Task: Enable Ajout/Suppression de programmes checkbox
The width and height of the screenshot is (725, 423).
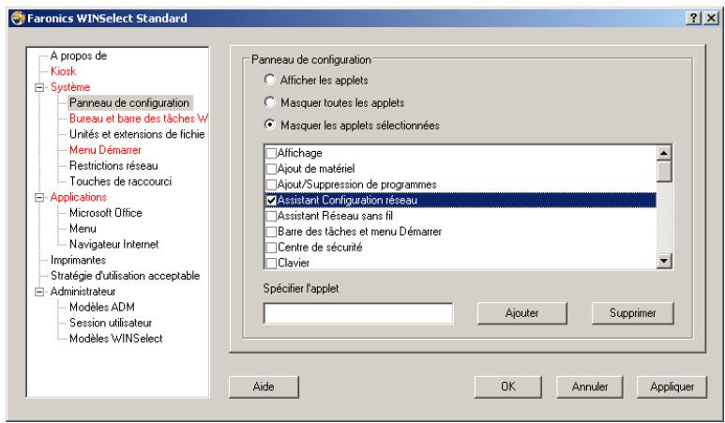Action: 271,185
